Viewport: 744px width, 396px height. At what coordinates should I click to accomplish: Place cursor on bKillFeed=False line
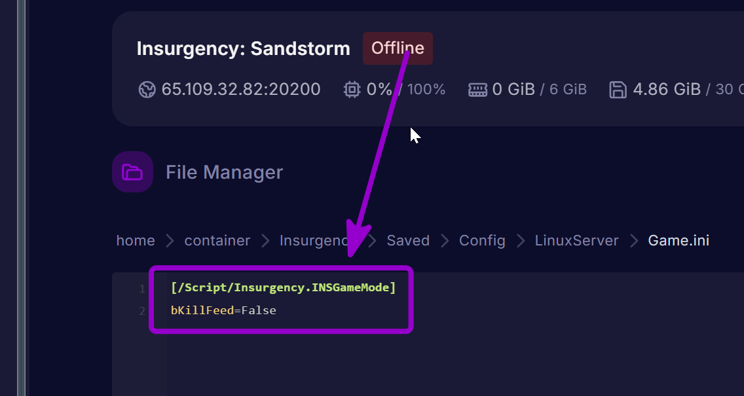coord(223,310)
